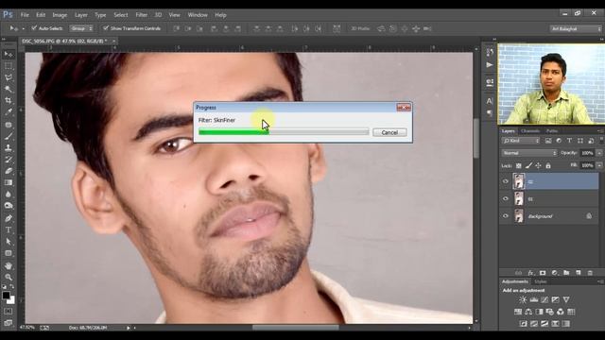Image resolution: width=605 pixels, height=340 pixels.
Task: Select the Dodge tool
Action: [9, 206]
